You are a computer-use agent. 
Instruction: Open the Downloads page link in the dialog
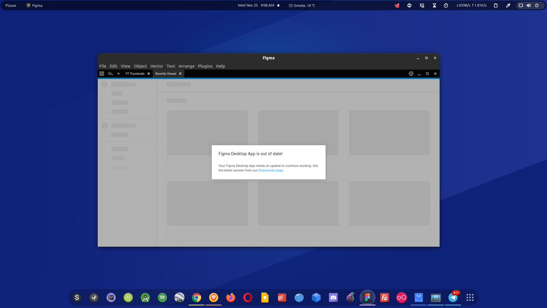click(271, 170)
